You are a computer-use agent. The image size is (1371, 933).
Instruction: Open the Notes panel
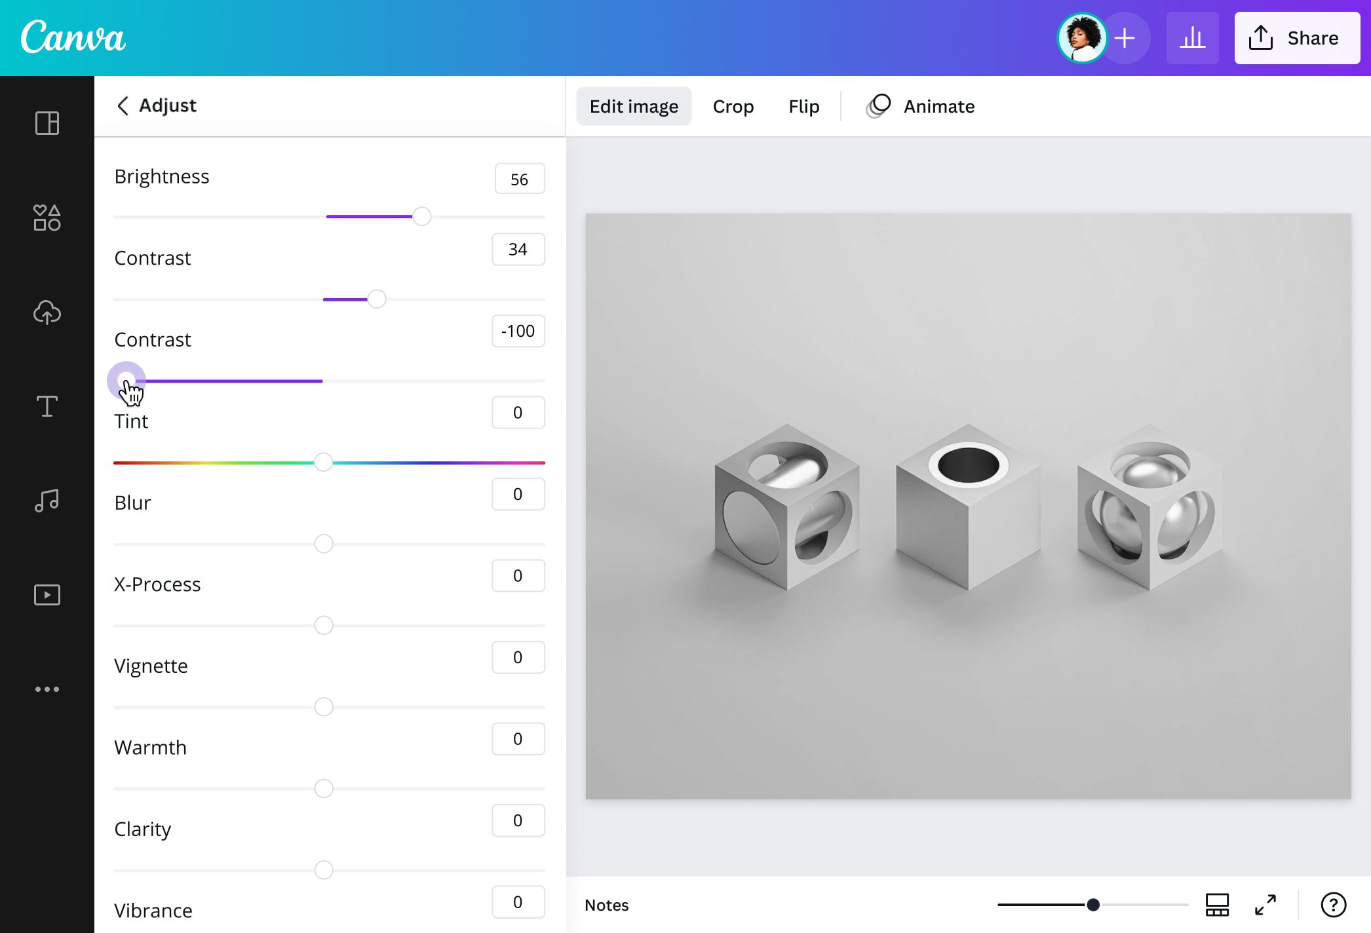click(x=606, y=905)
